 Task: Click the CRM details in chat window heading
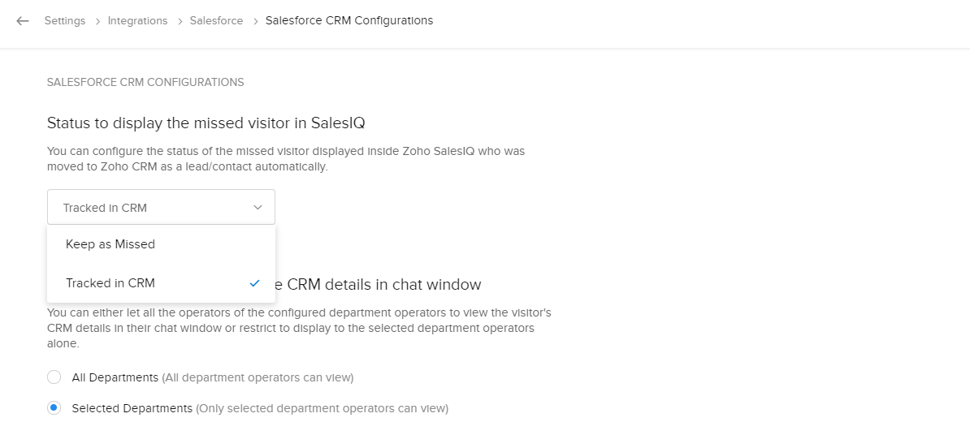pyautogui.click(x=383, y=285)
